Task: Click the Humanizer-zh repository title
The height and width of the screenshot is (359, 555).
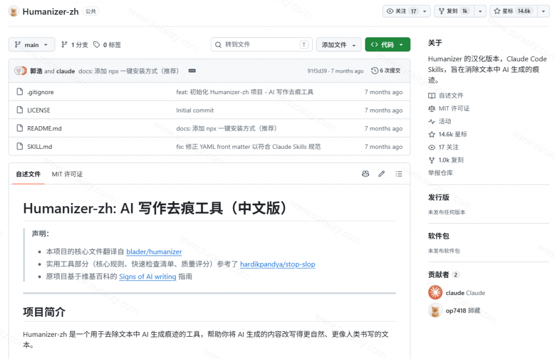Action: [50, 12]
